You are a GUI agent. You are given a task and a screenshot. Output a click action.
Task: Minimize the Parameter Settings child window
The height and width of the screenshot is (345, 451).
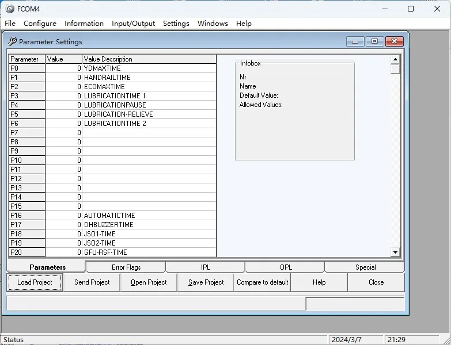point(355,41)
